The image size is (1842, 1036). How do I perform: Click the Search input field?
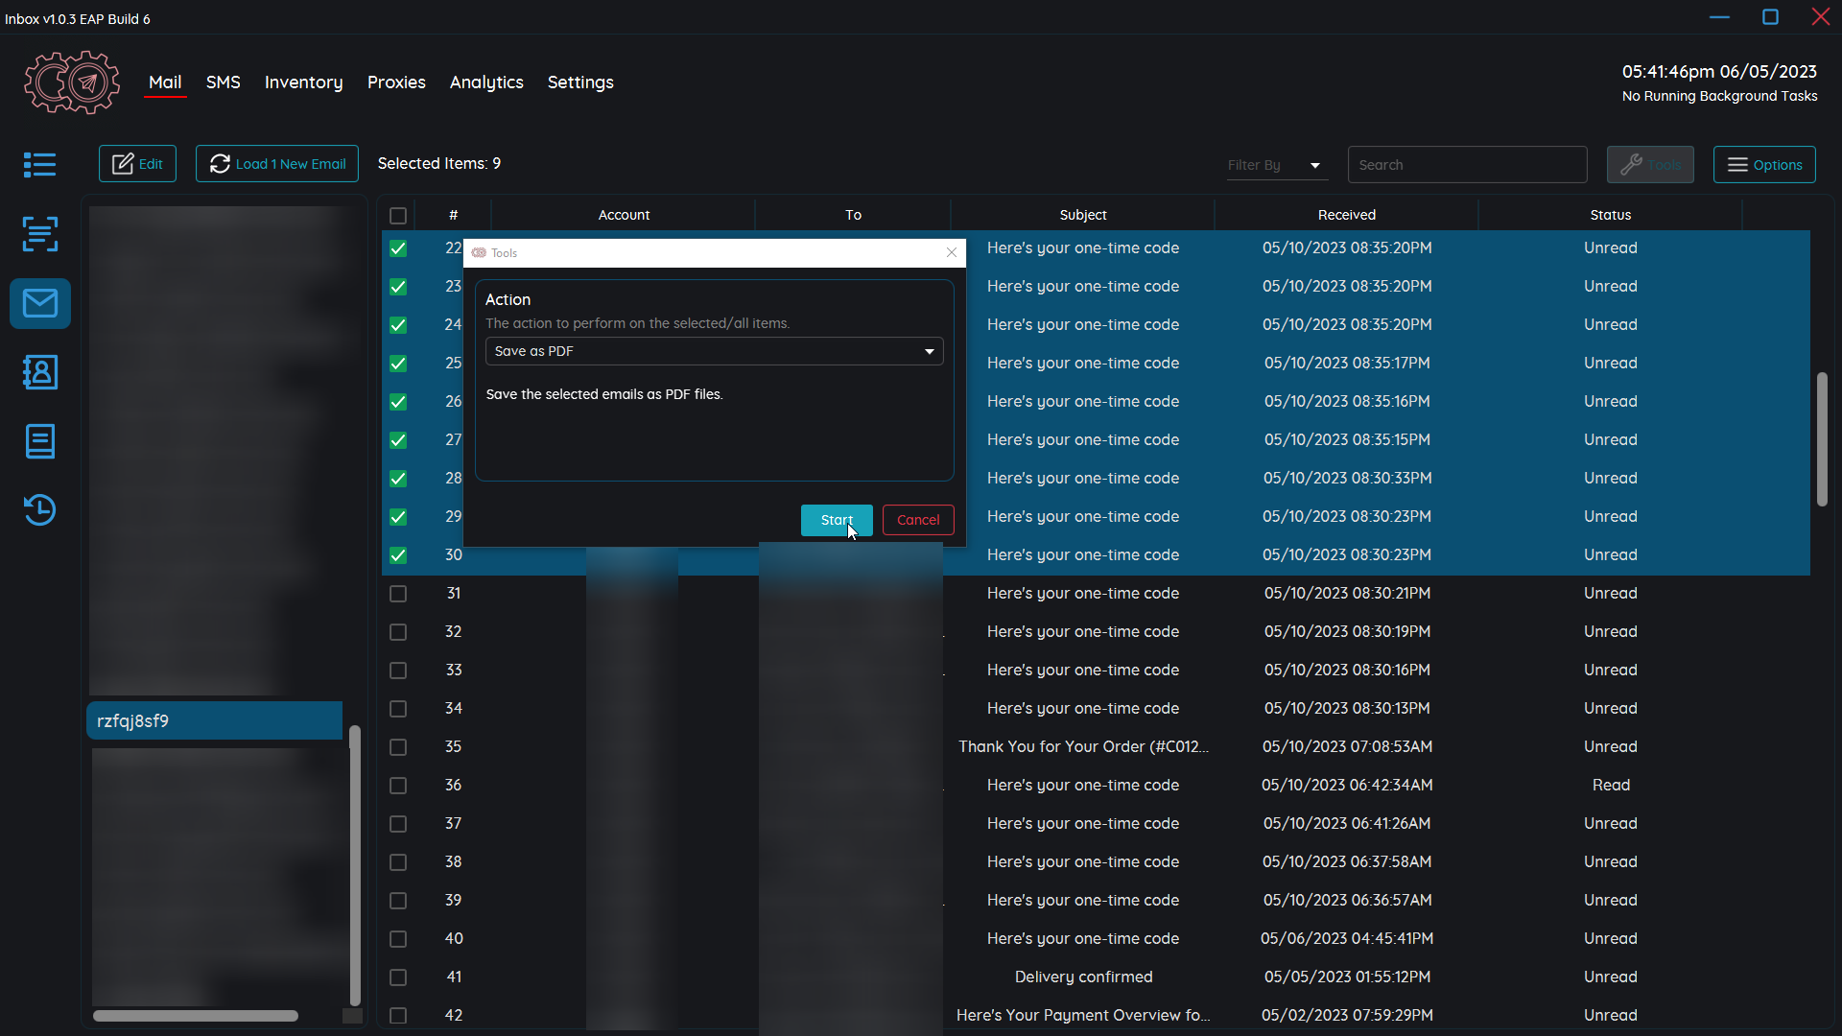pyautogui.click(x=1467, y=165)
